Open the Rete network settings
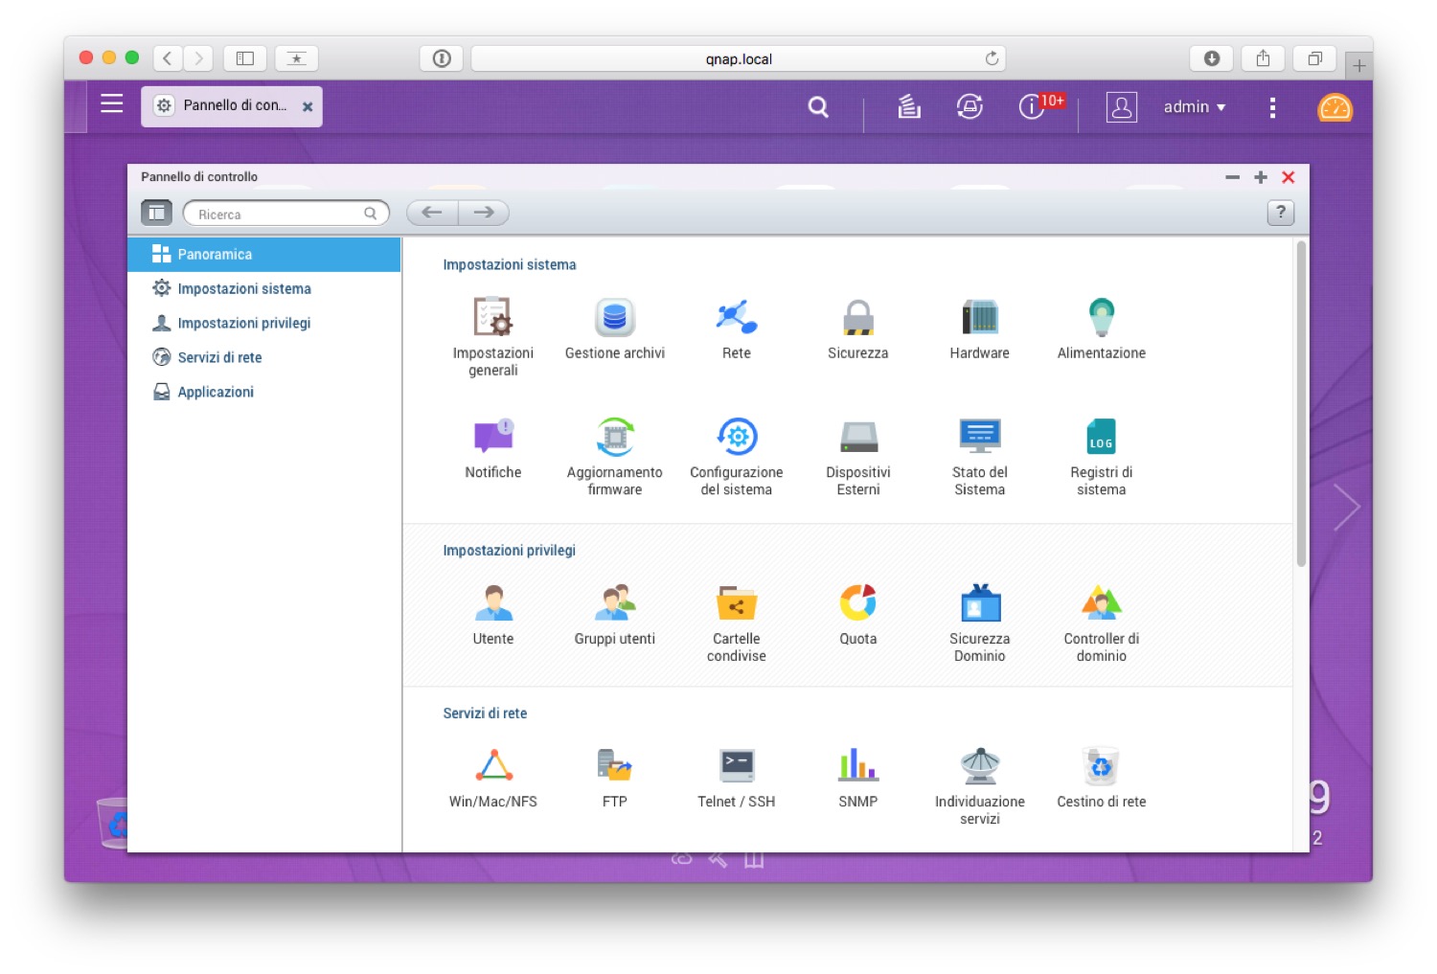 pyautogui.click(x=737, y=328)
